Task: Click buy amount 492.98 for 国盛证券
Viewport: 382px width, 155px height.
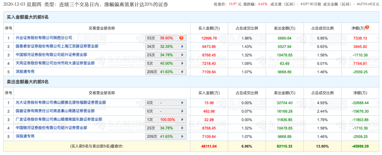Action: click(x=209, y=111)
